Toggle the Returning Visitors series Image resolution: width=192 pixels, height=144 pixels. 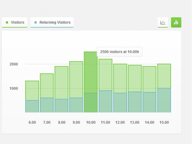pos(52,22)
